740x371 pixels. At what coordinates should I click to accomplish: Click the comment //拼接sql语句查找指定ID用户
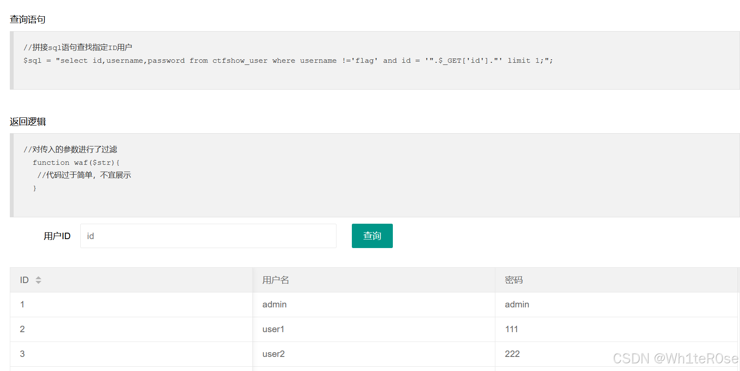pyautogui.click(x=78, y=47)
